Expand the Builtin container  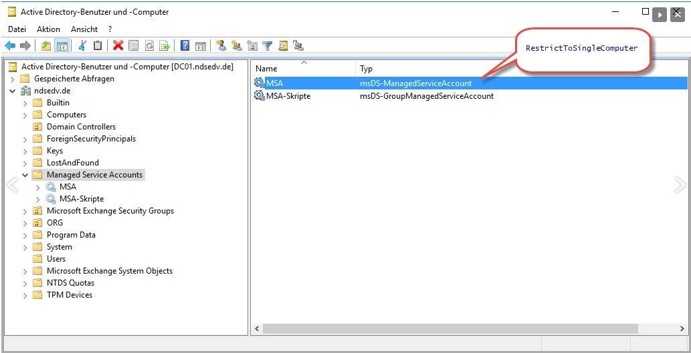coord(25,103)
